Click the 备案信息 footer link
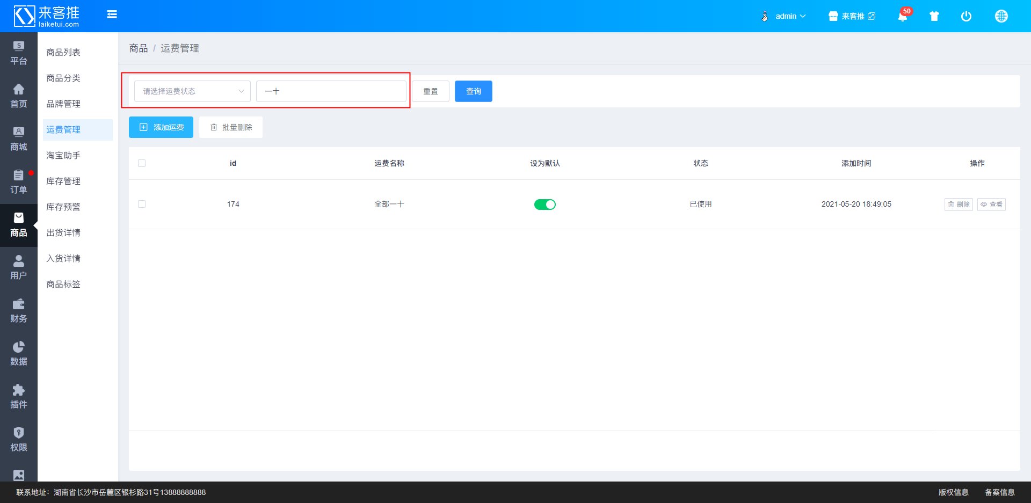Image resolution: width=1031 pixels, height=503 pixels. [999, 492]
